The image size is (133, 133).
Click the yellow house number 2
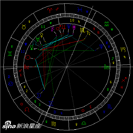27,91
